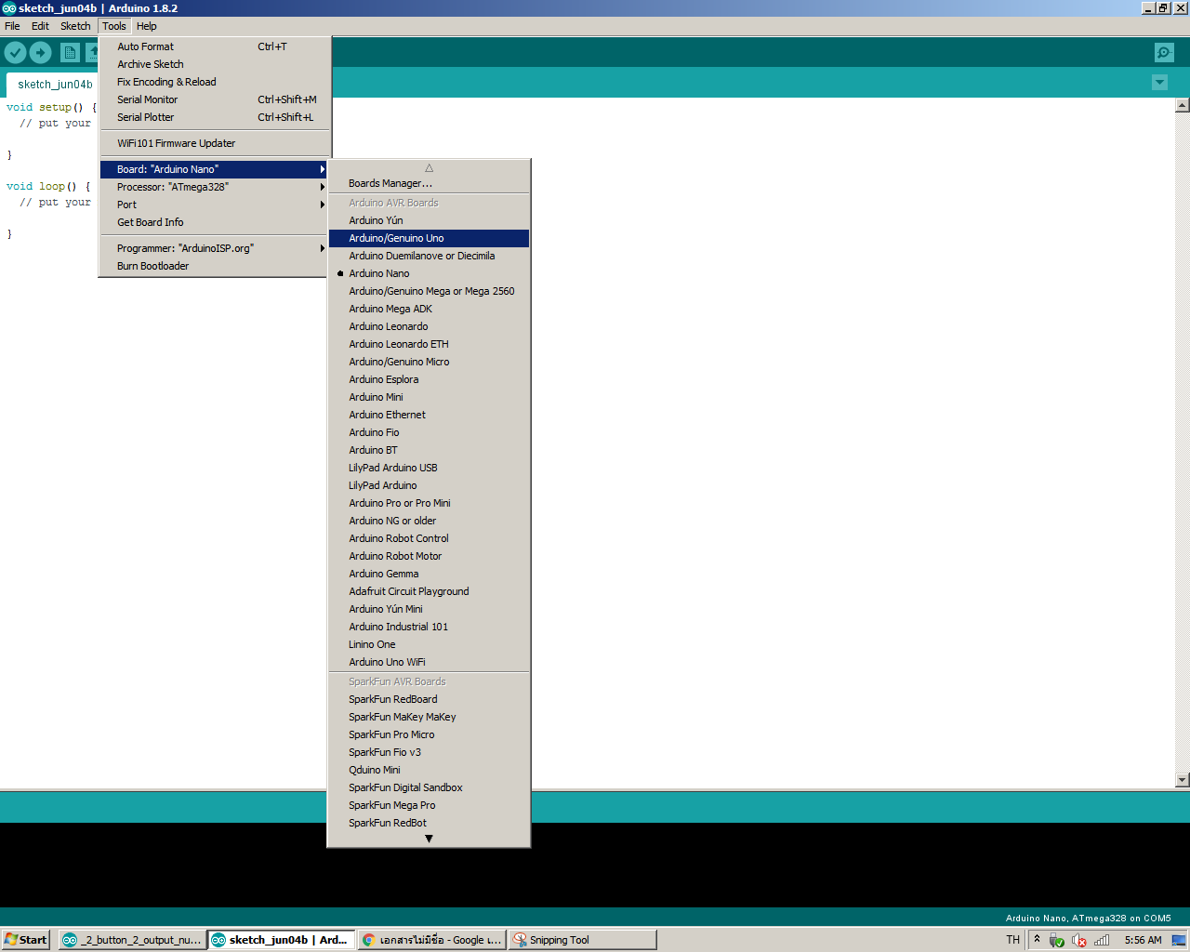The width and height of the screenshot is (1190, 952).
Task: Choose Auto Format from Tools menu
Action: [x=215, y=46]
